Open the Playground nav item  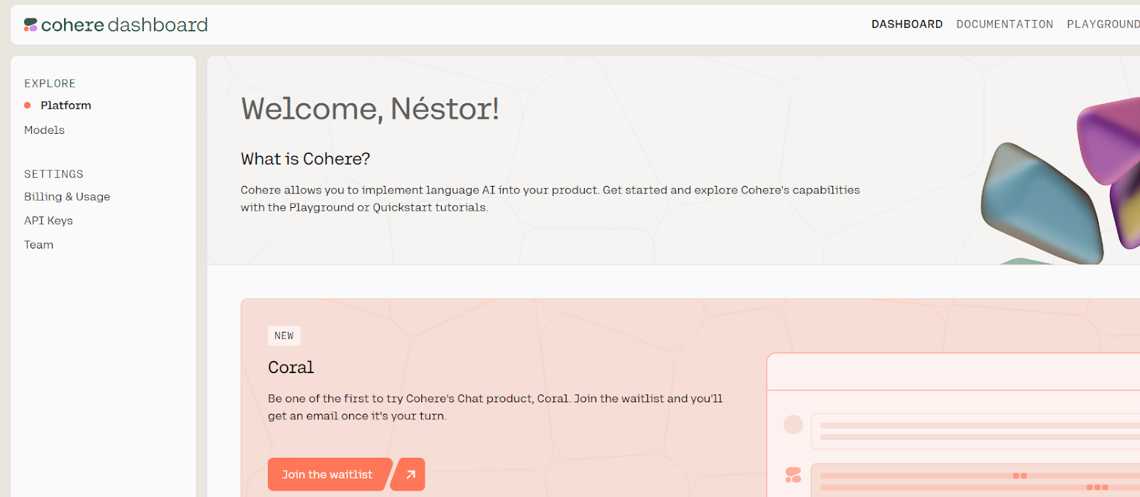[1103, 24]
